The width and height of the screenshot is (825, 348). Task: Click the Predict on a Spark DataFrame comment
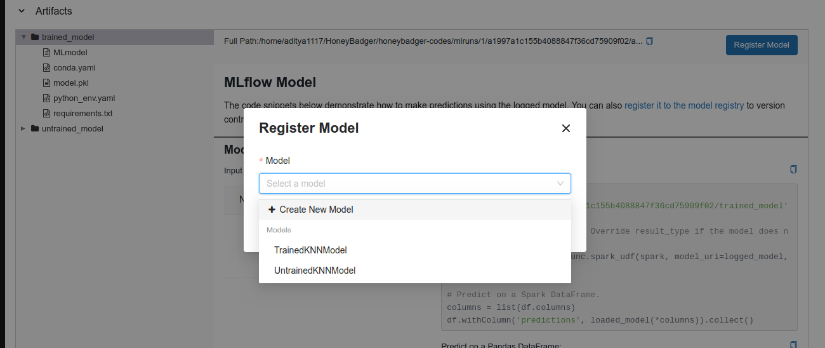tap(524, 295)
